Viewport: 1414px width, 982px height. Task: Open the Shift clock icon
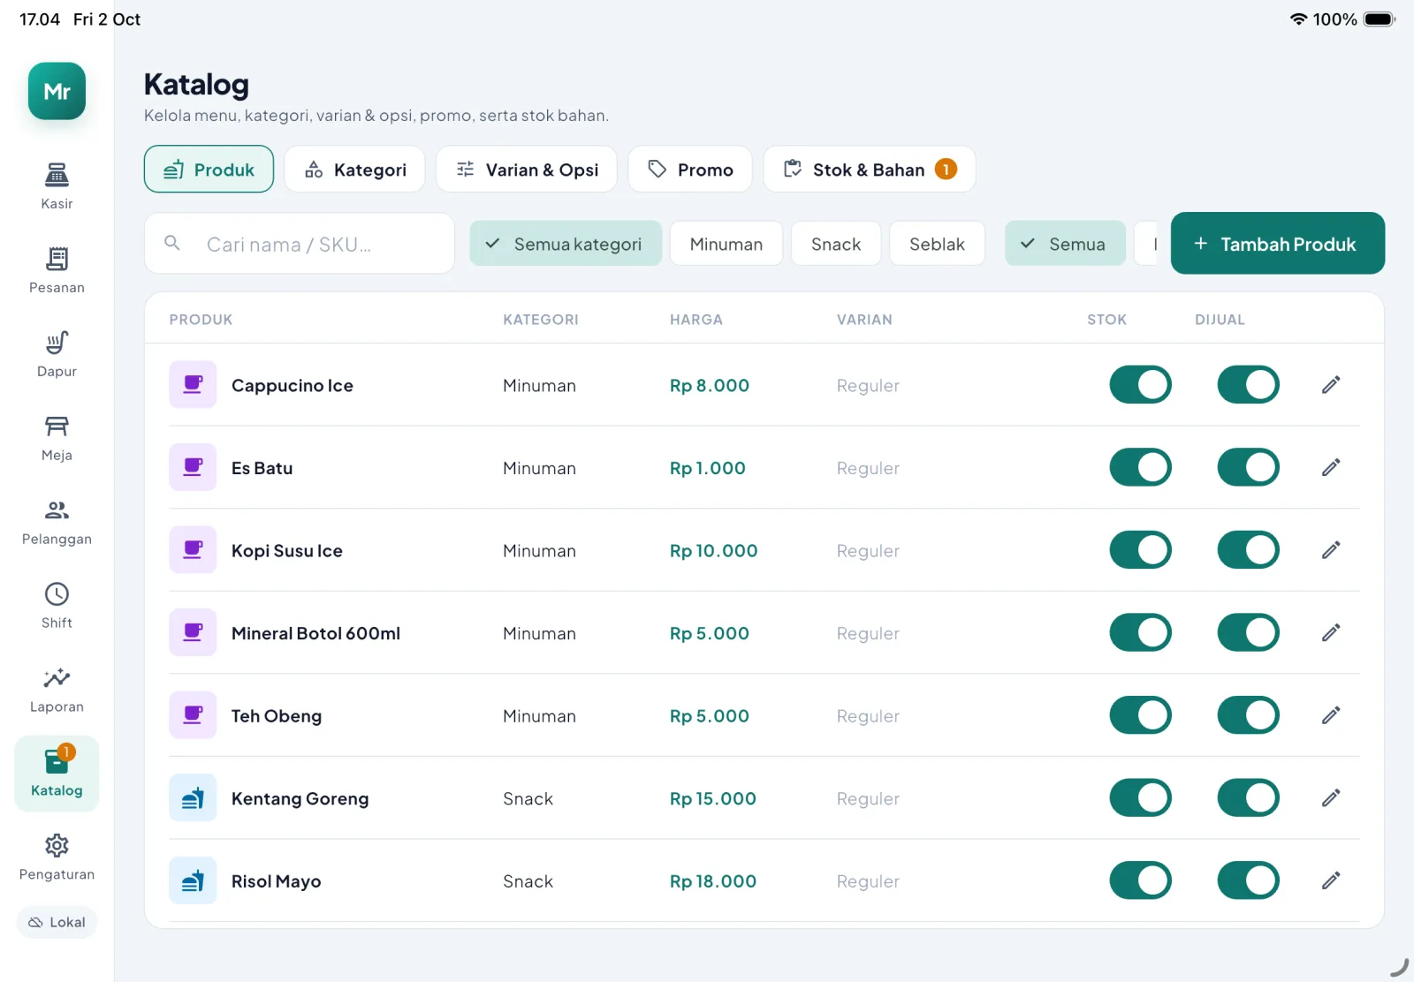[x=57, y=594]
